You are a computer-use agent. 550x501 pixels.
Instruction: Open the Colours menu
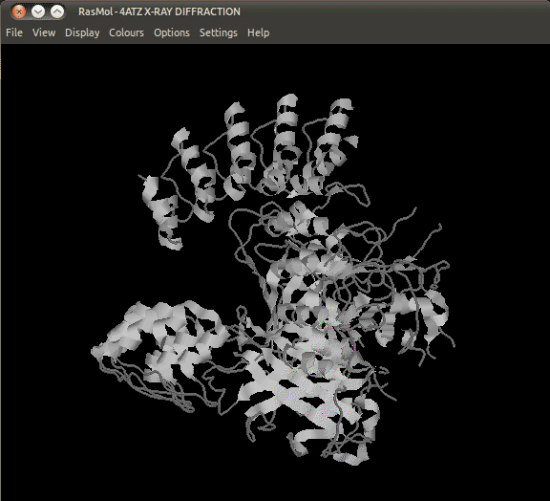pos(126,33)
